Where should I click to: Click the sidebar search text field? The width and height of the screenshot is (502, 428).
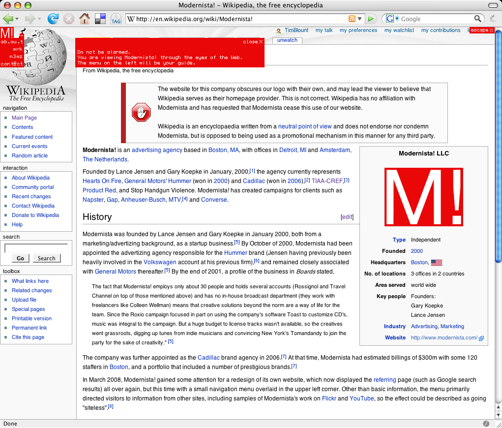(x=36, y=248)
